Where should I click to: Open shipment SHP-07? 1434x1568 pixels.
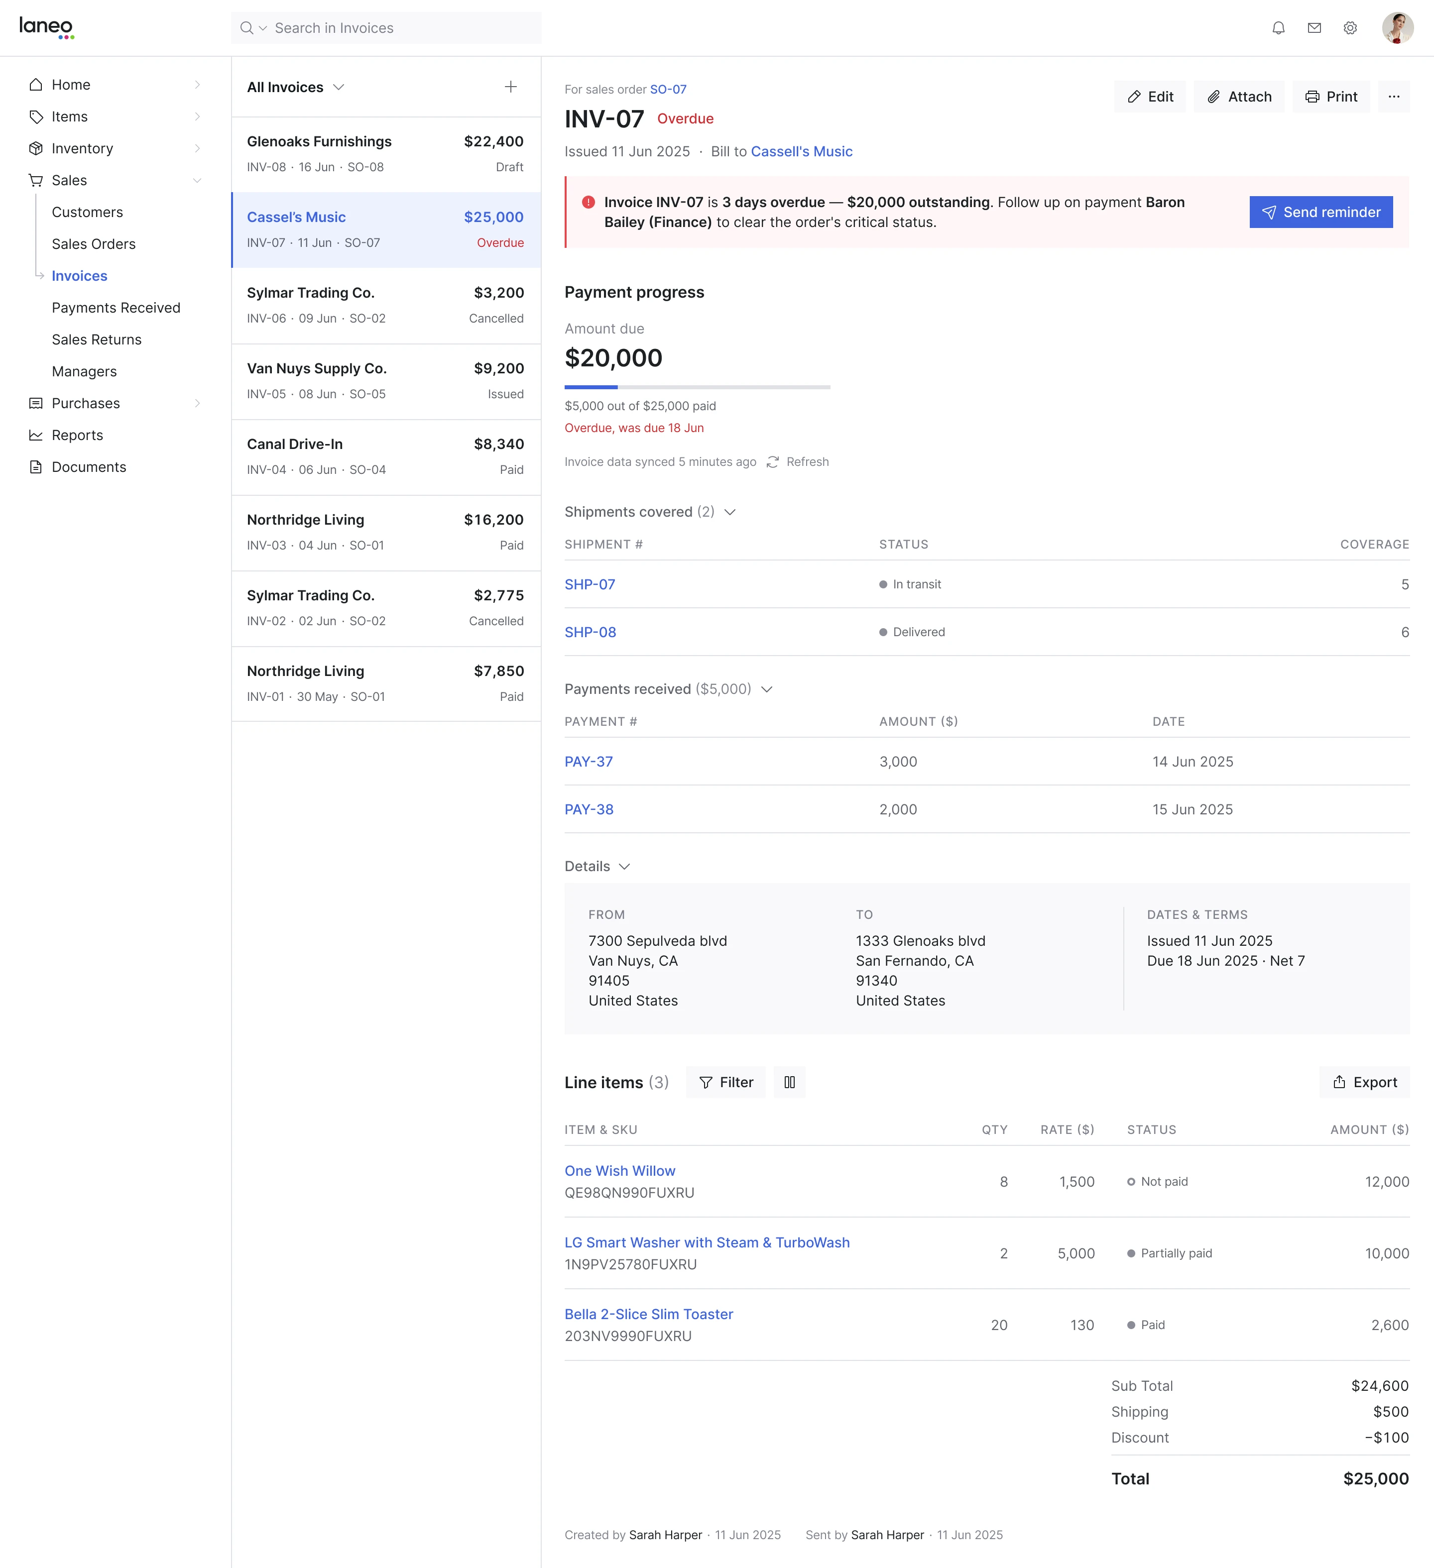click(x=590, y=584)
